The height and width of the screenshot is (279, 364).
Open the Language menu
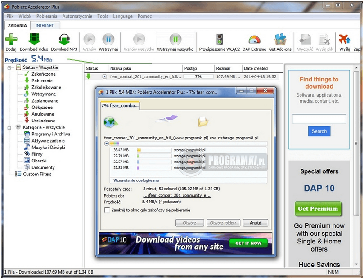coord(123,16)
